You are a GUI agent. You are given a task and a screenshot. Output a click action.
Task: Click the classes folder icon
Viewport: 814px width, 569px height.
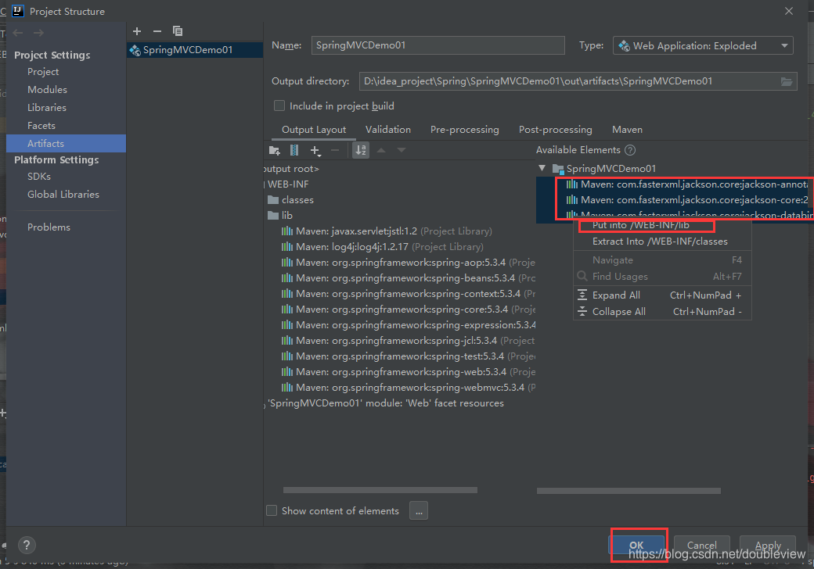(x=273, y=200)
